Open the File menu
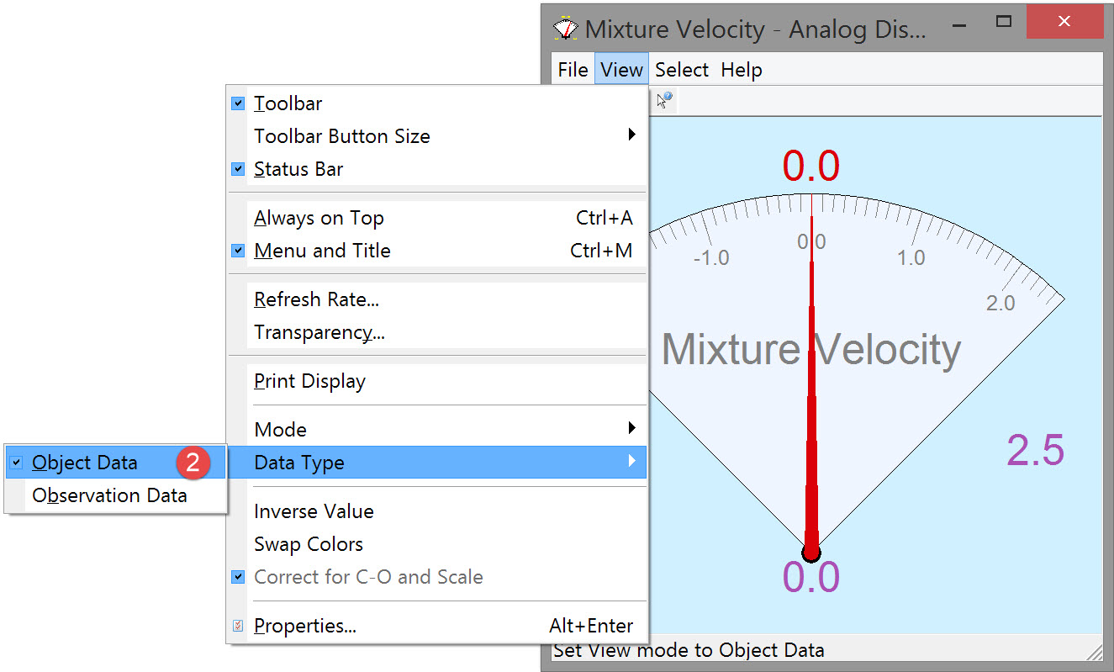 (573, 70)
